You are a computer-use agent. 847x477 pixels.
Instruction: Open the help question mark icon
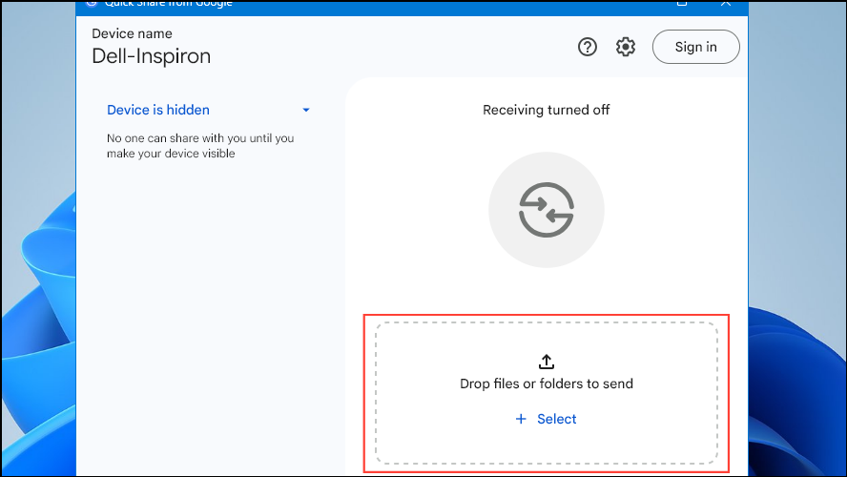point(588,47)
